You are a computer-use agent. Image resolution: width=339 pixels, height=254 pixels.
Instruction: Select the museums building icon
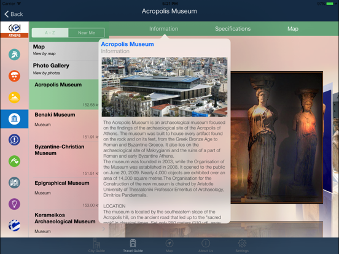pos(15,119)
